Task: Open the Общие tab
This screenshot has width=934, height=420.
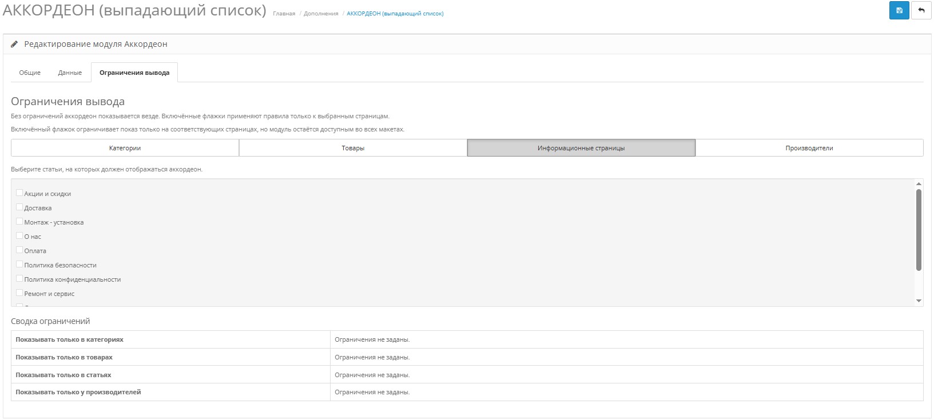Action: point(30,73)
